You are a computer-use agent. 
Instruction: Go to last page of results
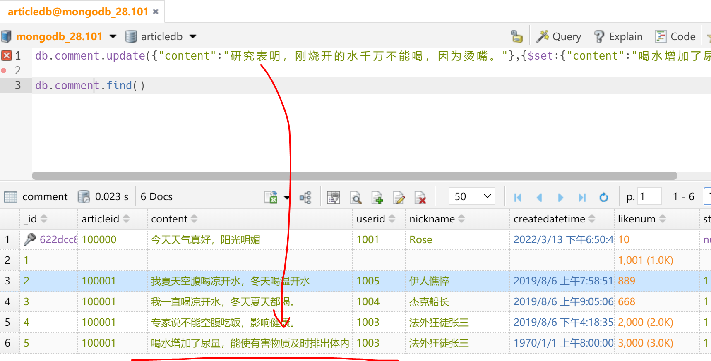[x=582, y=198]
